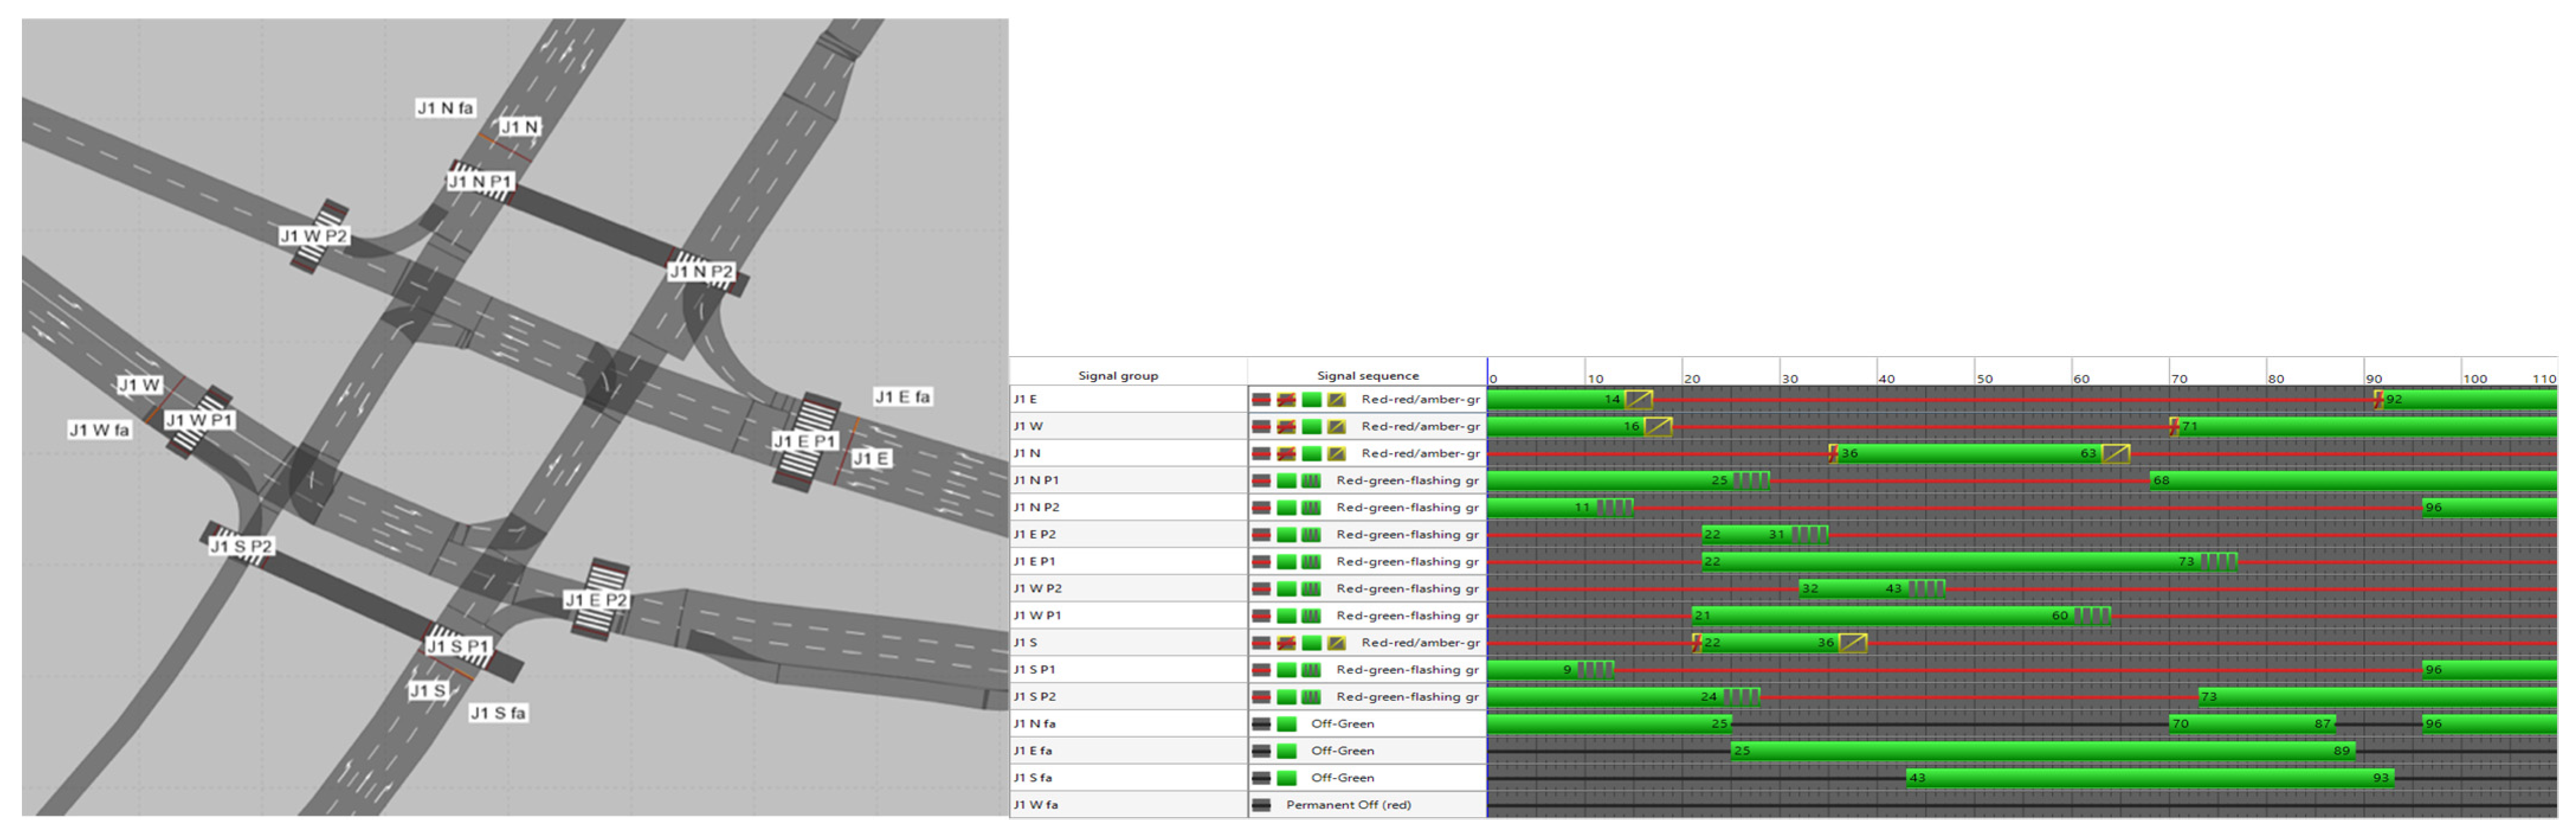This screenshot has width=2576, height=837.
Task: Click green icon in J1 E fa row
Action: pyautogui.click(x=1287, y=751)
